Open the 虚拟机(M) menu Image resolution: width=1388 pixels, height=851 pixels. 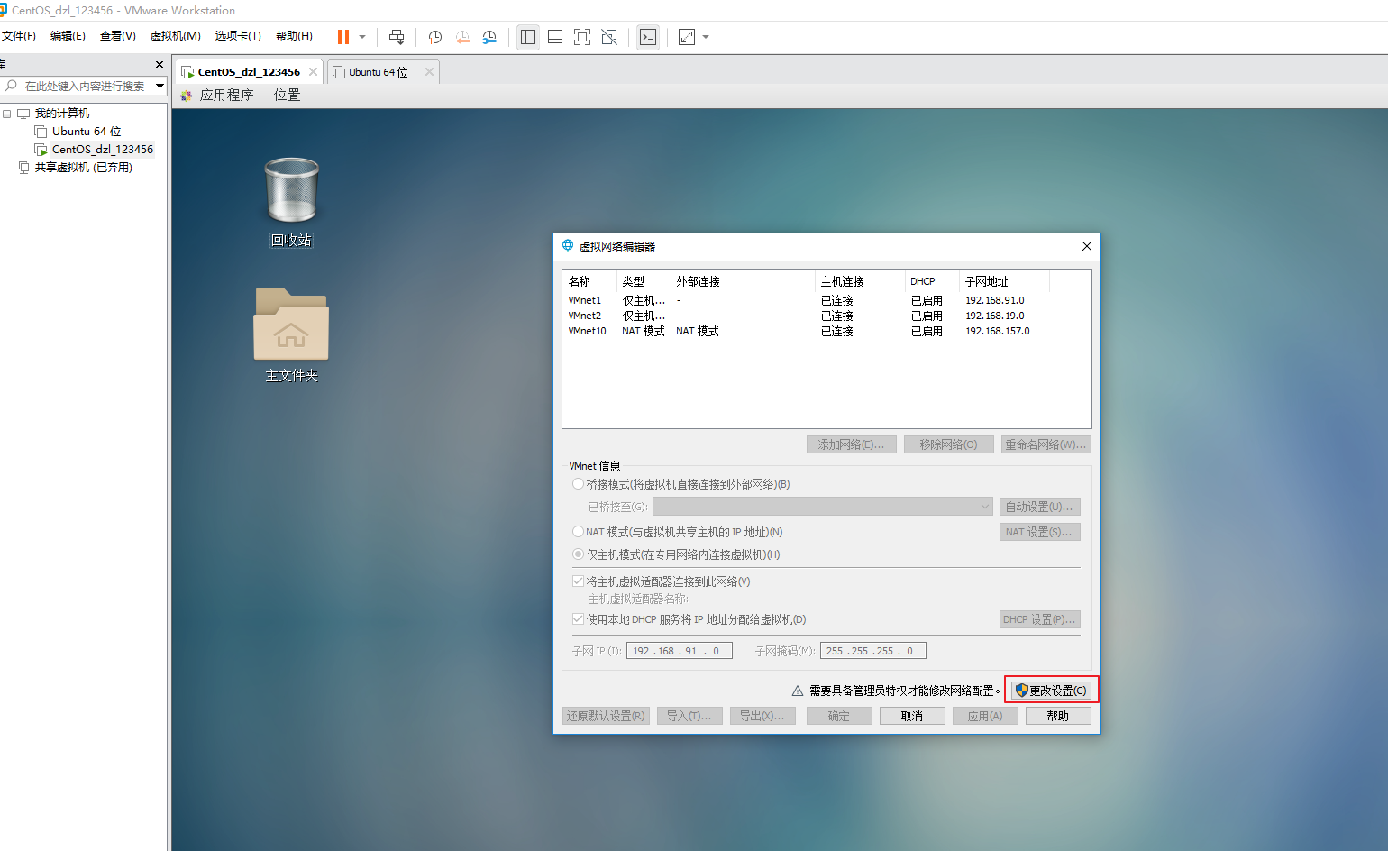(x=175, y=36)
